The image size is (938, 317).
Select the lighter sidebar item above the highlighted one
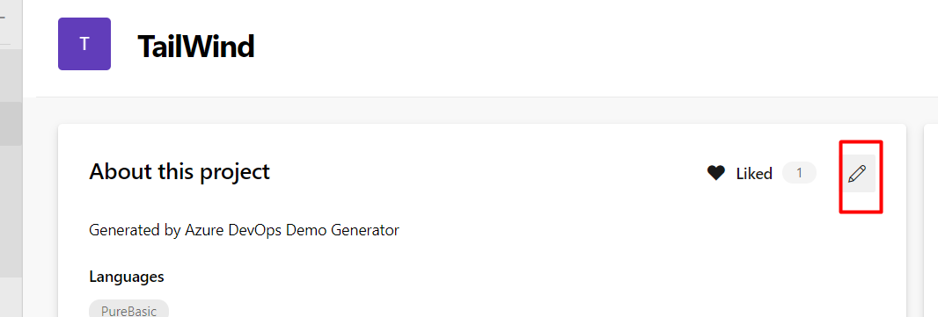(x=11, y=76)
